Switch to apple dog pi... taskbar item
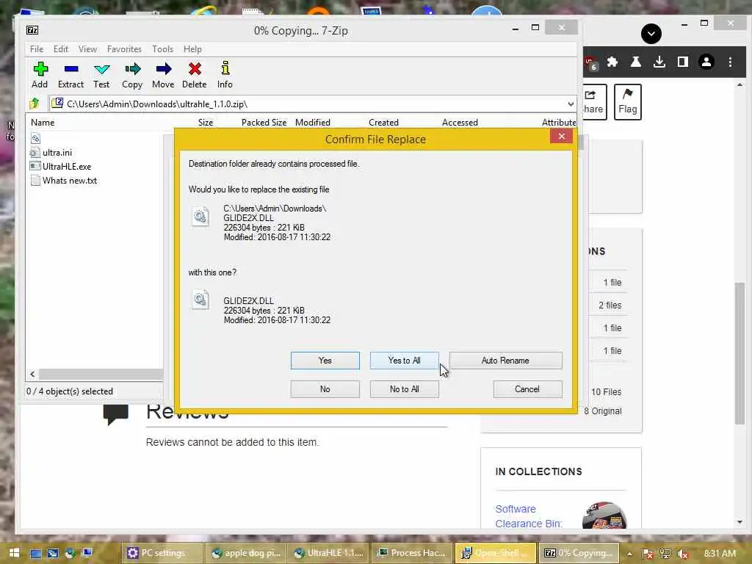752x564 pixels. click(x=245, y=553)
